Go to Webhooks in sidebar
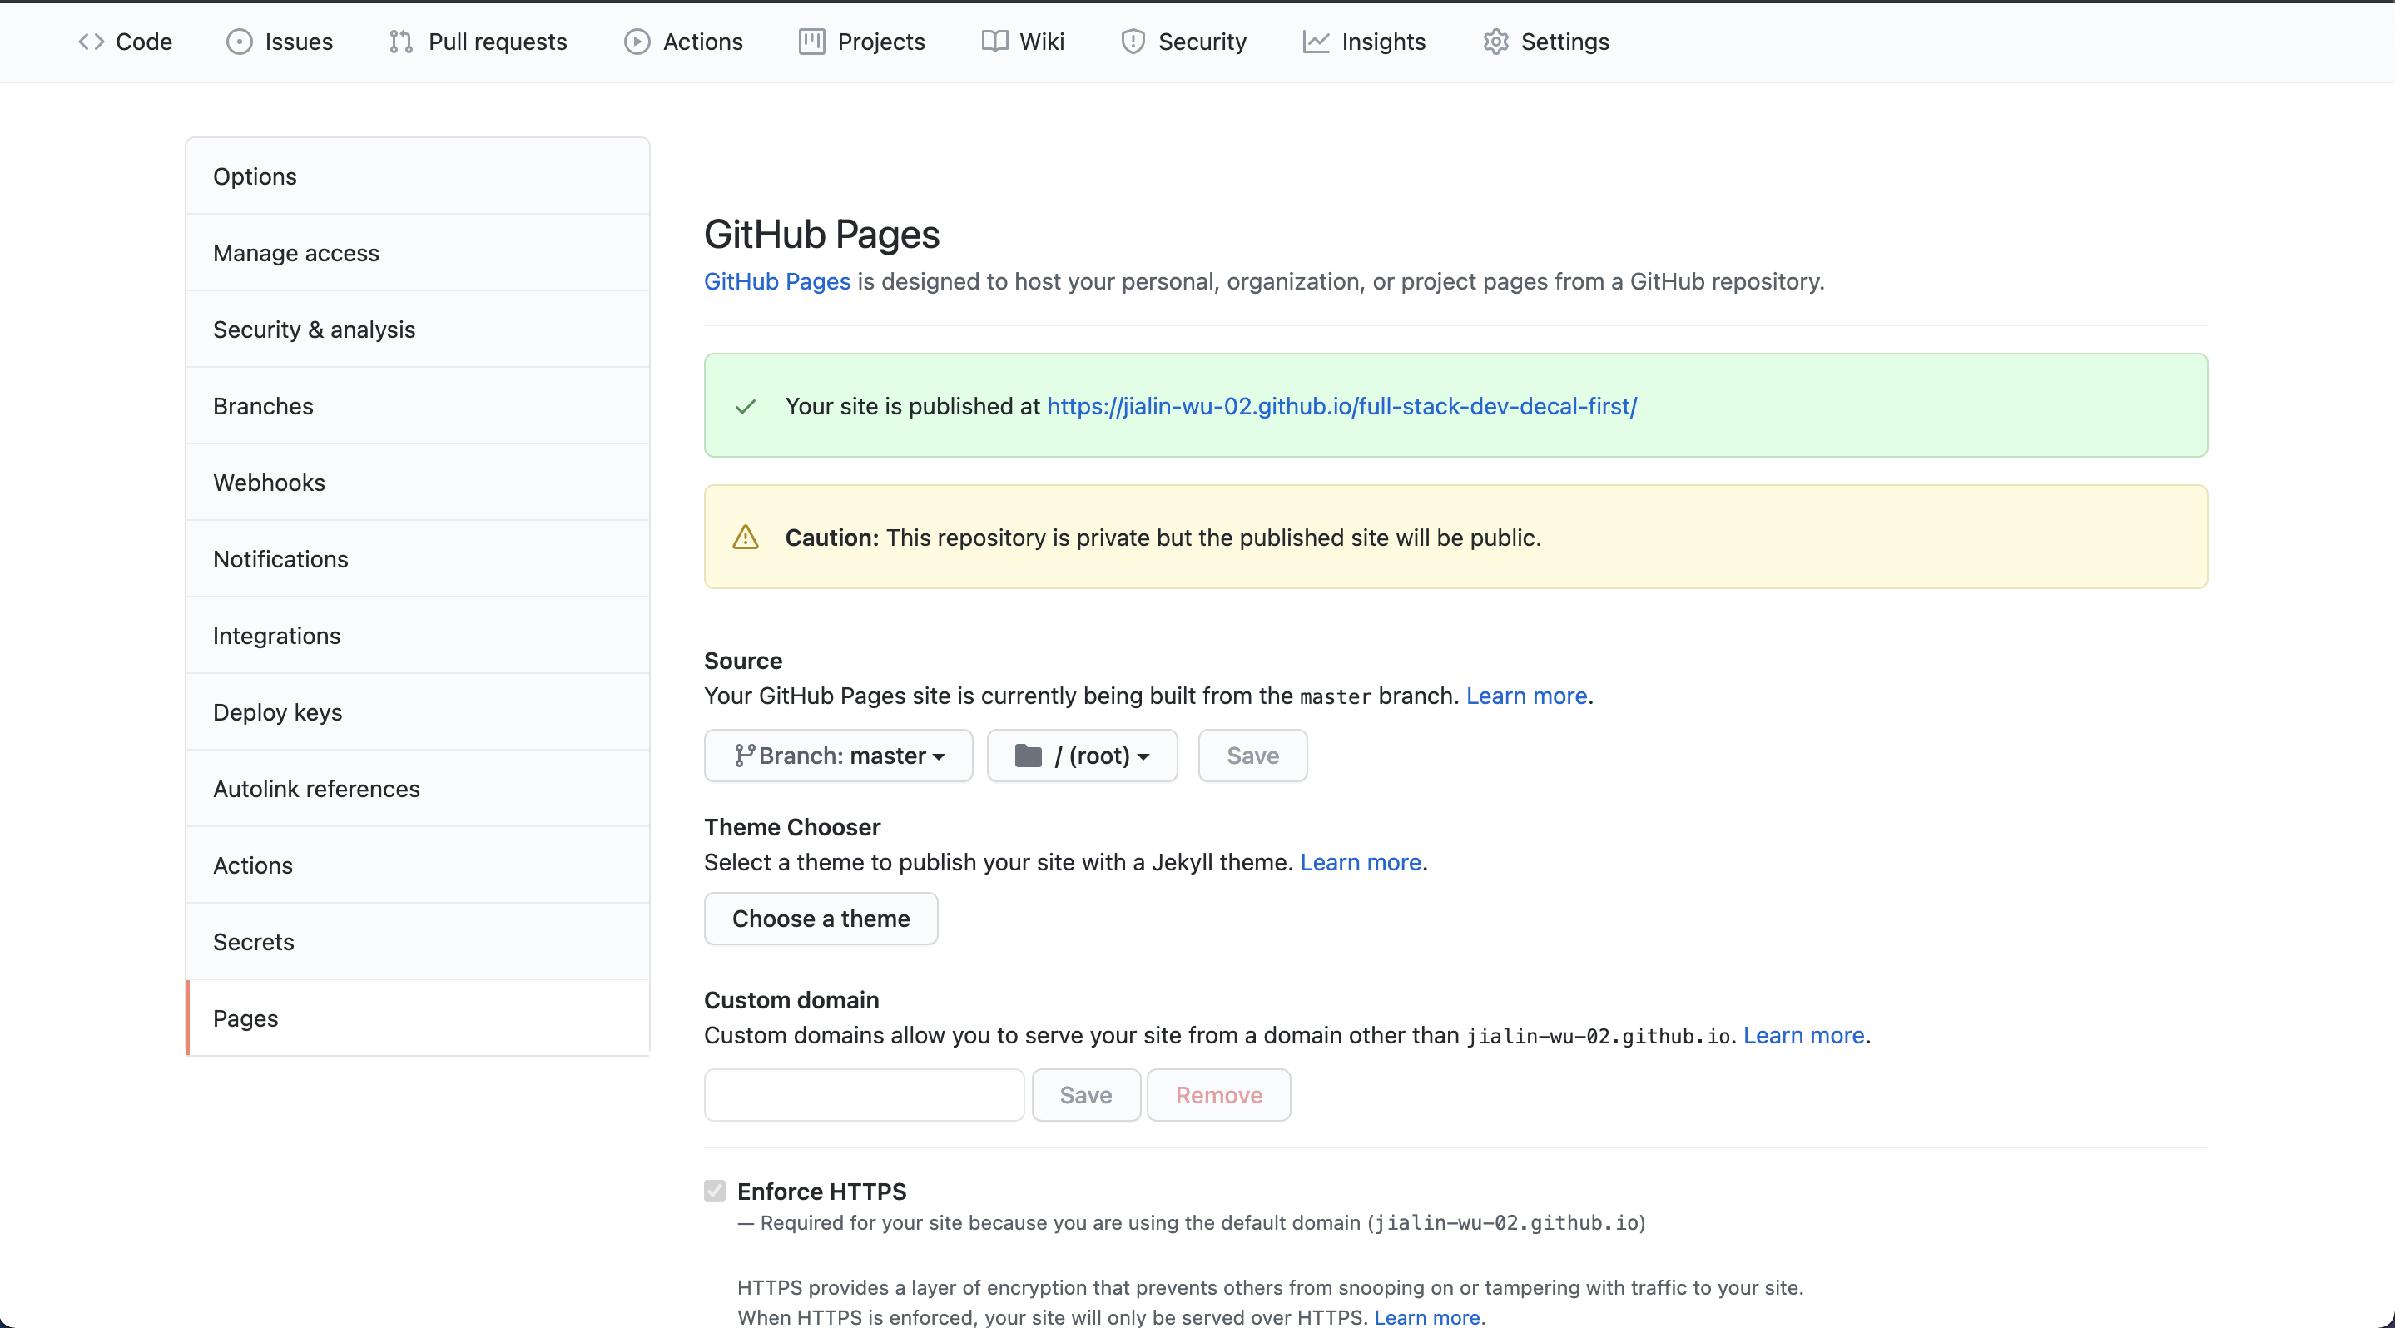2395x1328 pixels. (418, 483)
